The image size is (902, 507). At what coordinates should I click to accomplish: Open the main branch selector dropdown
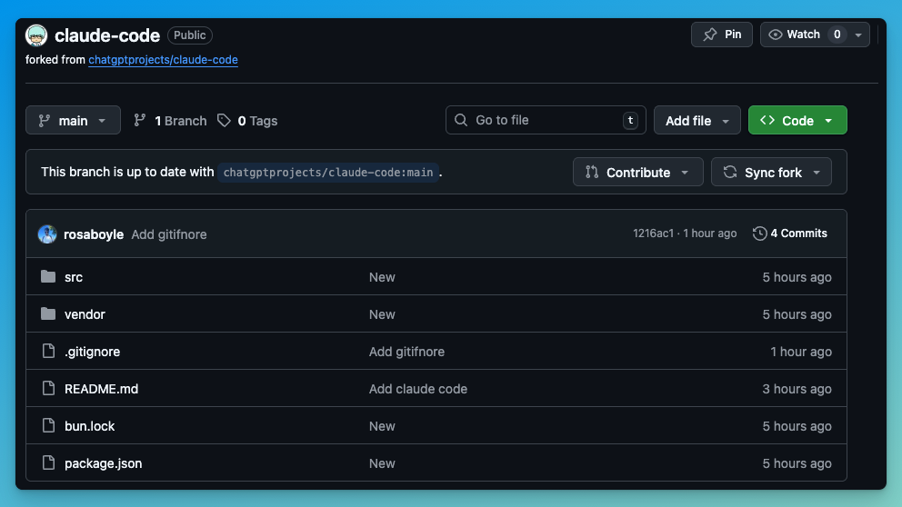[x=73, y=121]
